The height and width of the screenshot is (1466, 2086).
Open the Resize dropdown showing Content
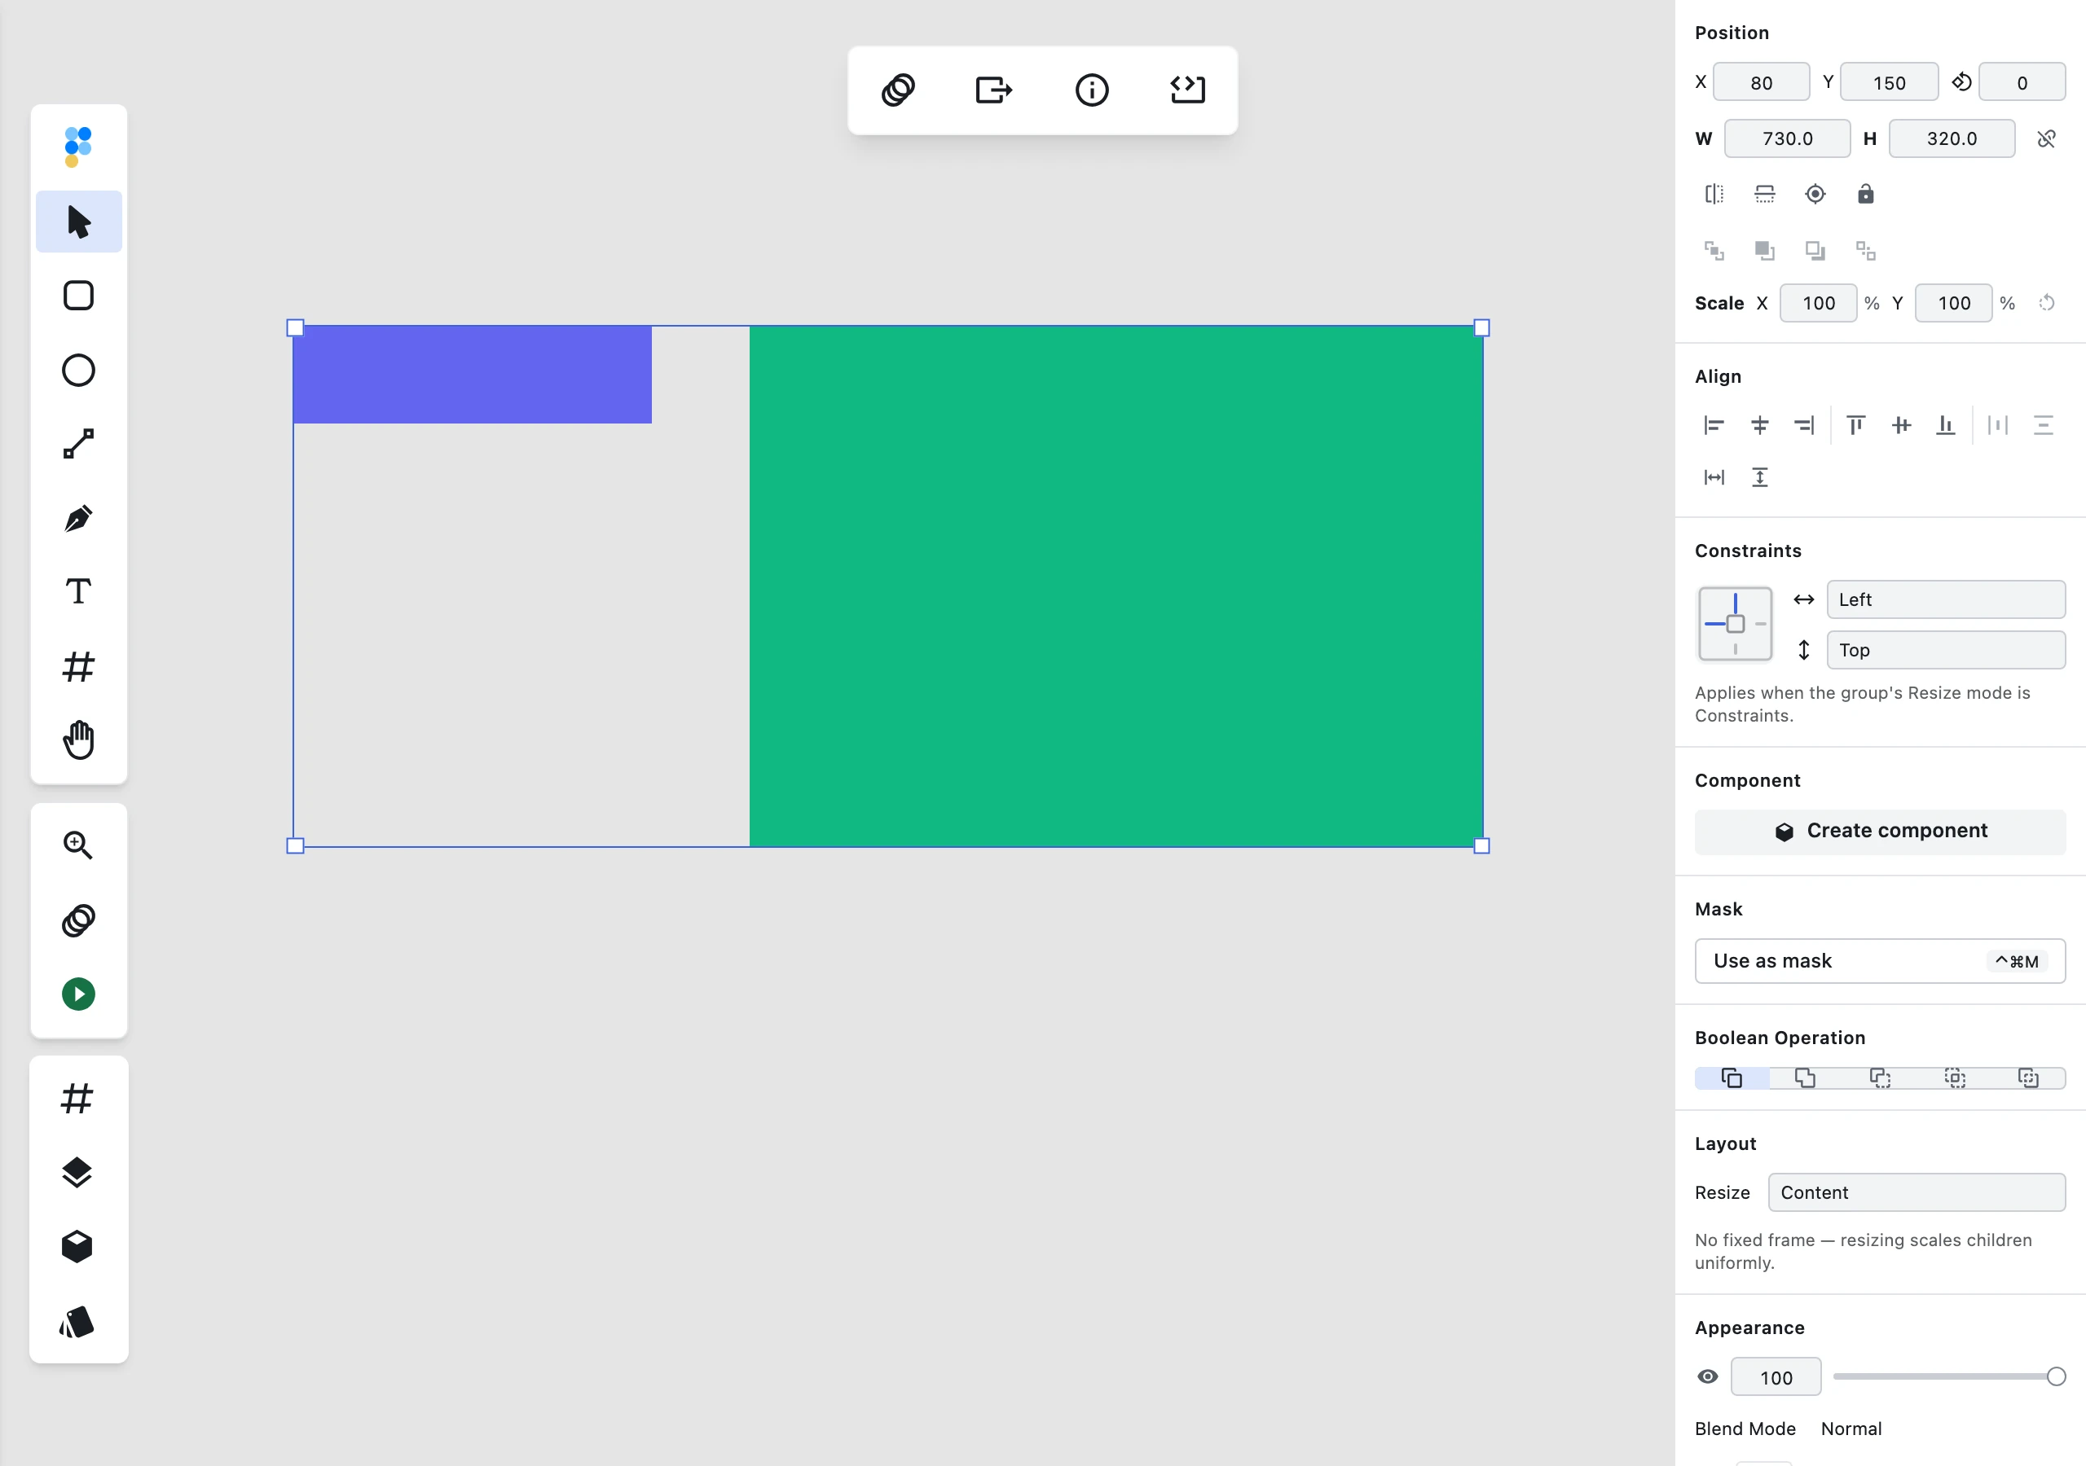tap(1917, 1192)
